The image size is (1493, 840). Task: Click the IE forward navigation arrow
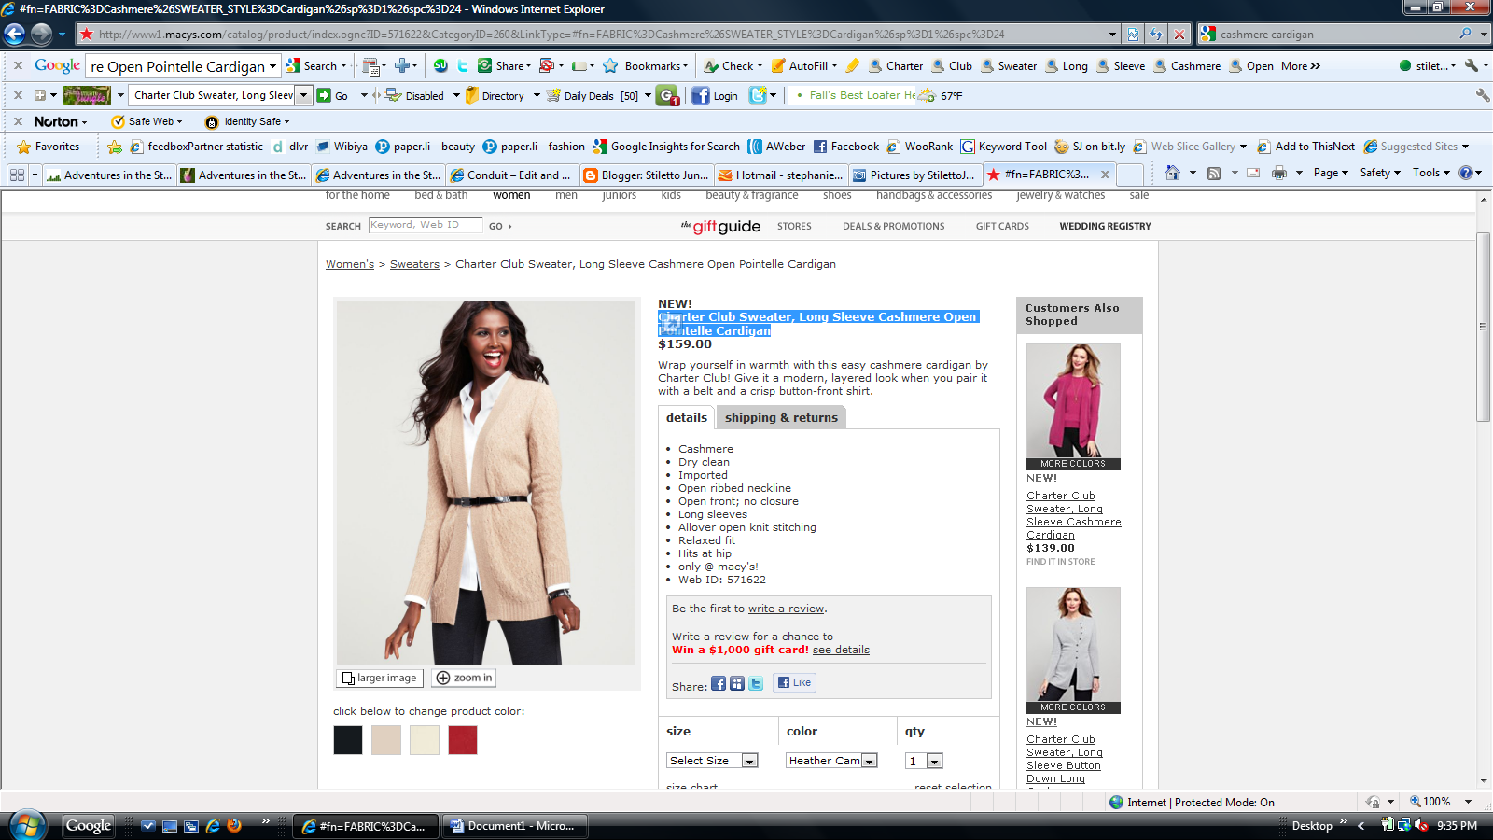41,35
